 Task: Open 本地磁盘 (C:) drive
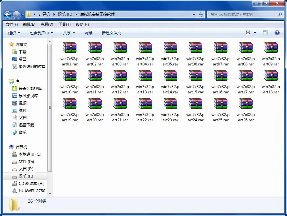click(27, 154)
